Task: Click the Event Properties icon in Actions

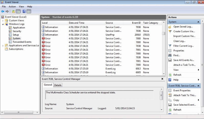Action: coord(170,91)
